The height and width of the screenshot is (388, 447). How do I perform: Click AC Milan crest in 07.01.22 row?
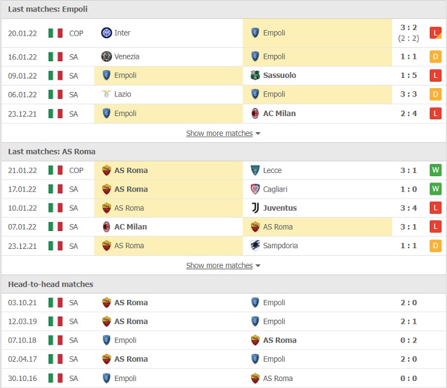tap(107, 227)
